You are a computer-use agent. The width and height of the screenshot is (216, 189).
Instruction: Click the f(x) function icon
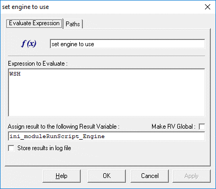point(29,44)
